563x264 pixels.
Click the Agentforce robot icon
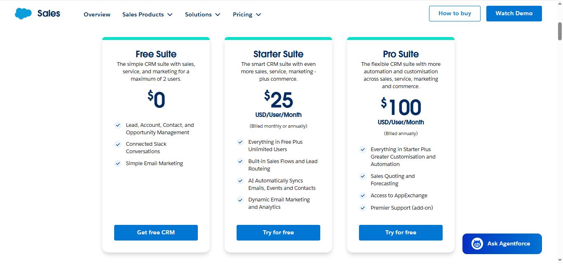click(476, 243)
